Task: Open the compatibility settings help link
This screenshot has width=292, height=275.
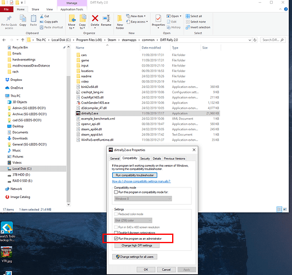Action: pyautogui.click(x=141, y=182)
